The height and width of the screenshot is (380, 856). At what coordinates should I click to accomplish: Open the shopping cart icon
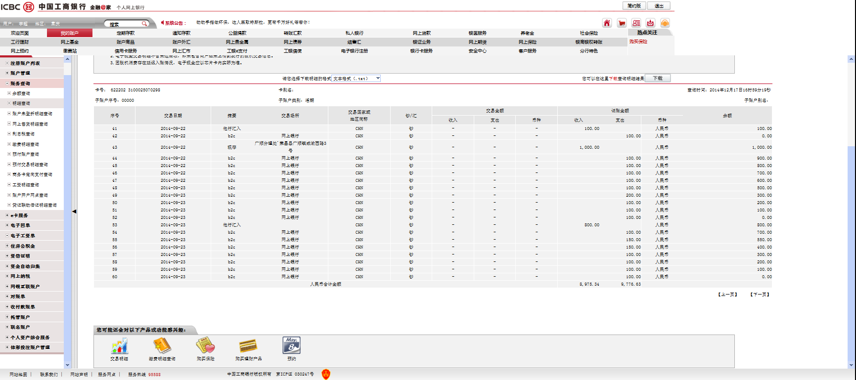(622, 23)
